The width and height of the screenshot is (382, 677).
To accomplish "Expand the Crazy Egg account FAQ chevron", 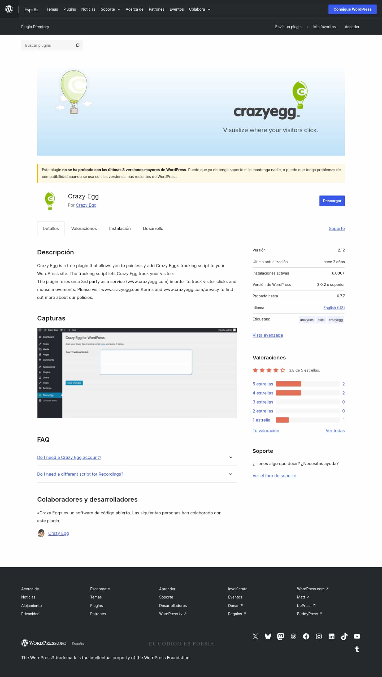I will tap(231, 457).
